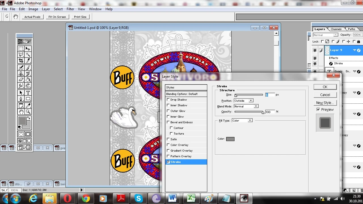Click the stroke Size input field
The image size is (363, 204).
pyautogui.click(x=270, y=95)
